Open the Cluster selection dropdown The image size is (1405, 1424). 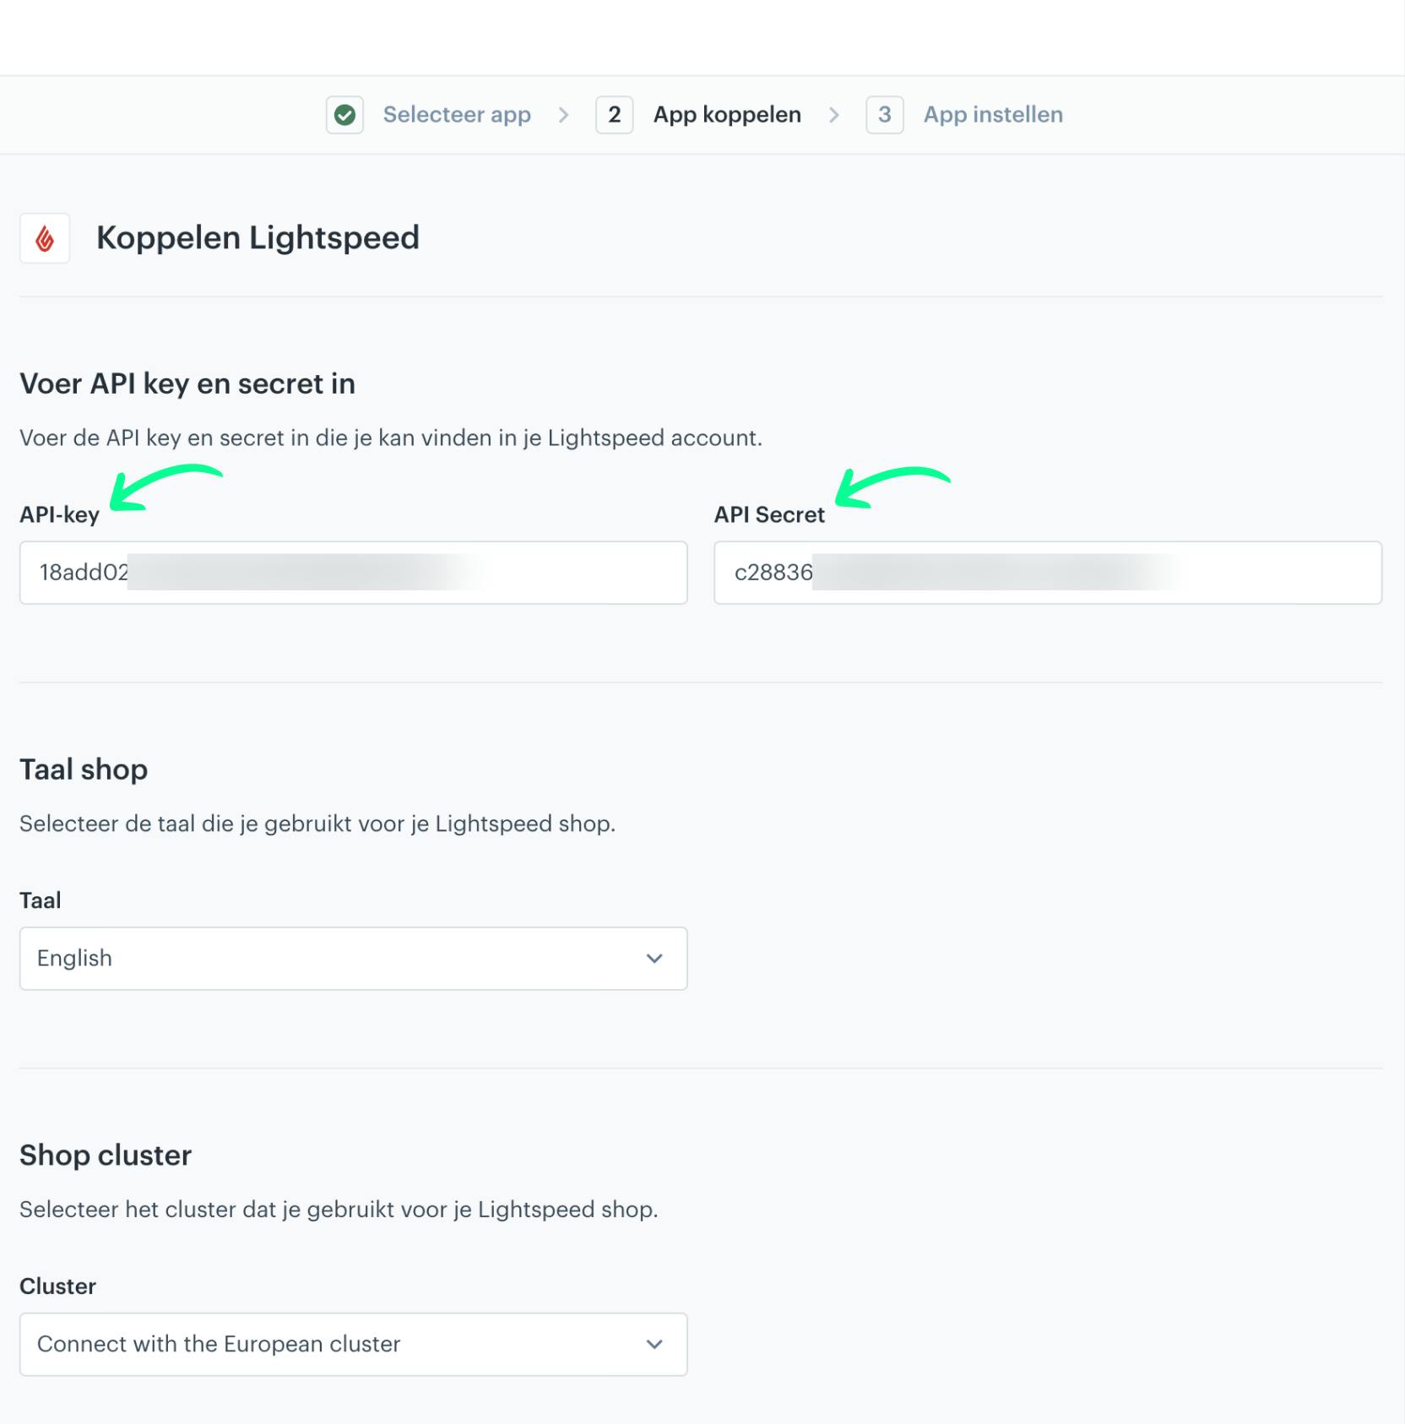click(354, 1345)
